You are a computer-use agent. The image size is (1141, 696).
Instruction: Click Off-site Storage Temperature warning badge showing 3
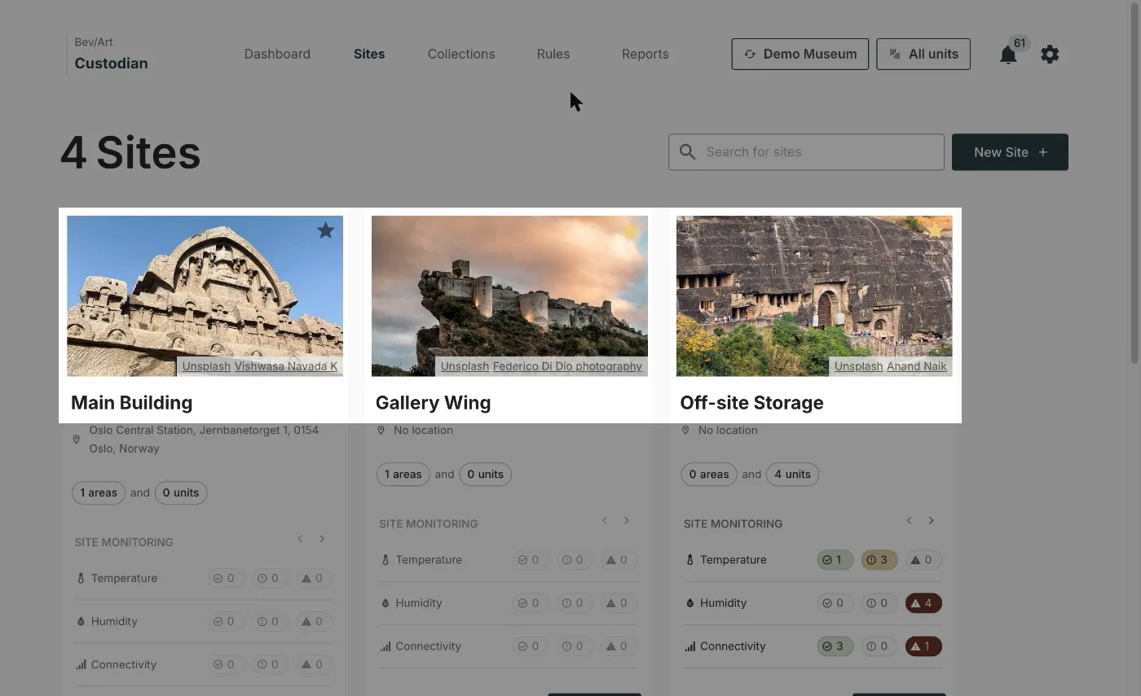pos(879,560)
